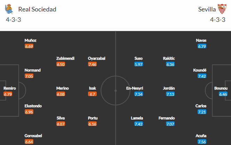Viewport: 231px width, 145px height.
Task: Click Oyarzabal's 7.46 rating badge
Action: (92, 64)
